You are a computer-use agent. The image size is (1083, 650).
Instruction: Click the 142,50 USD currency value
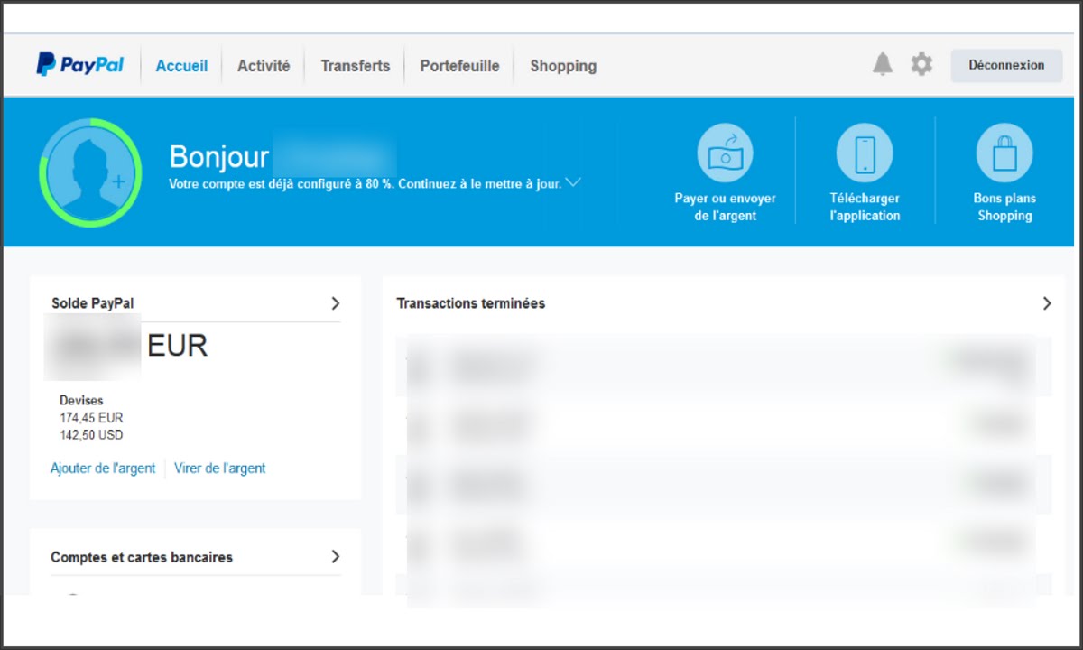pyautogui.click(x=91, y=435)
